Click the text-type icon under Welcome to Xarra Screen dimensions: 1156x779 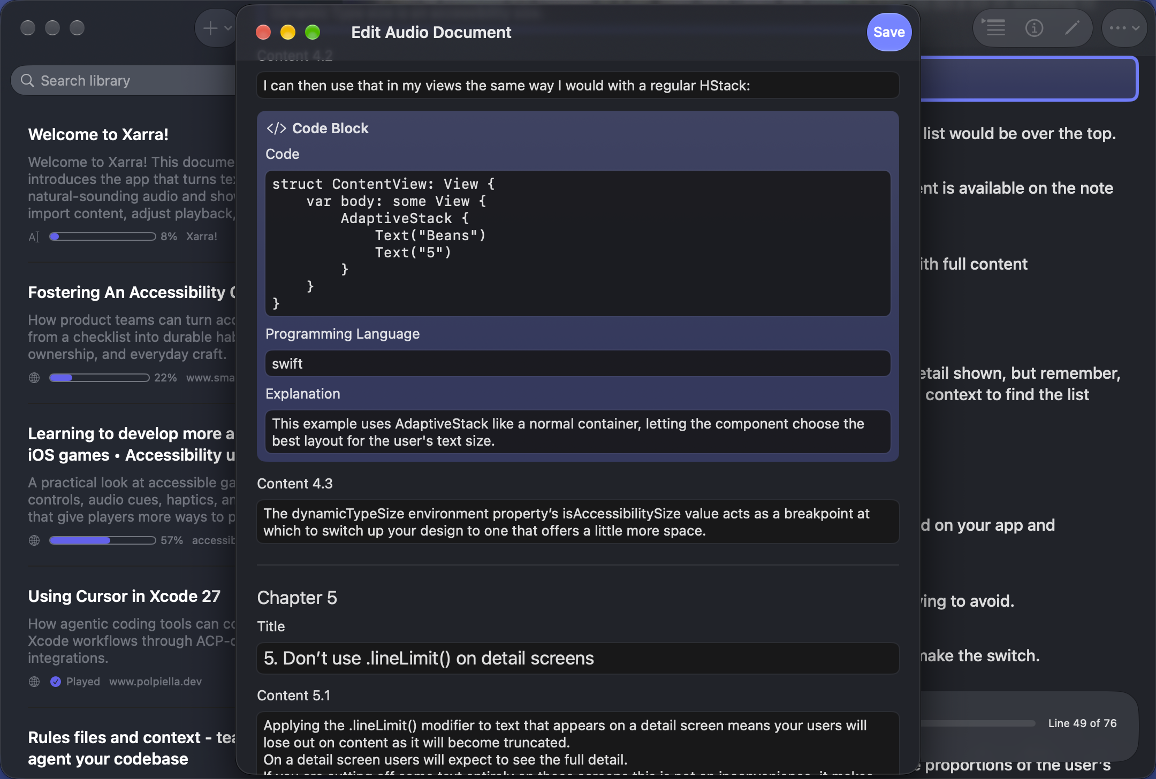[34, 236]
